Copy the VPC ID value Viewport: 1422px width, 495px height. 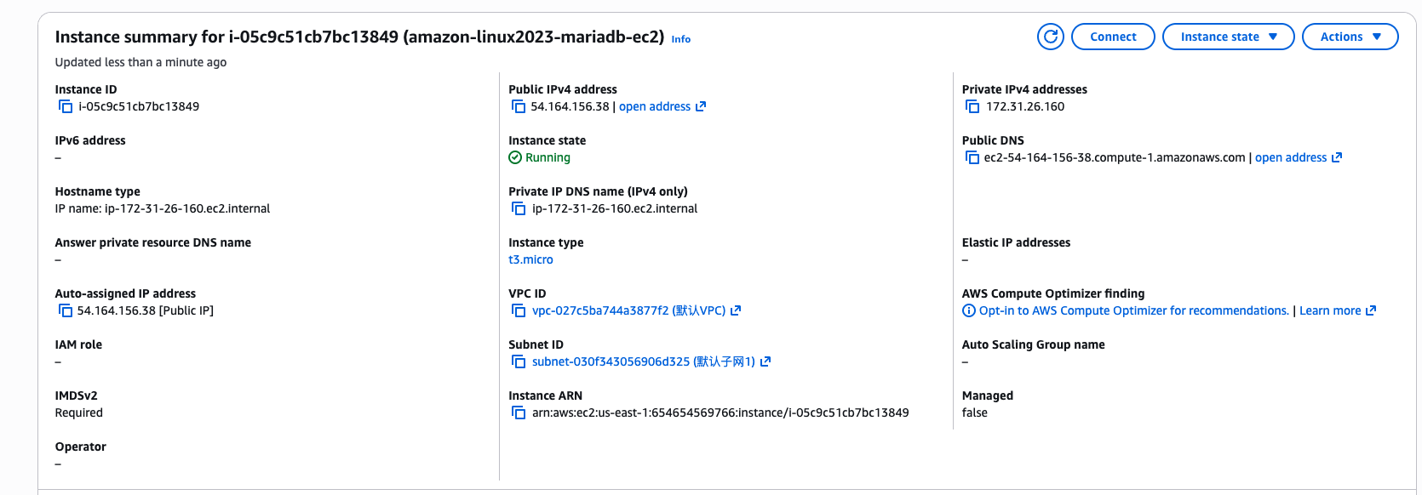519,310
